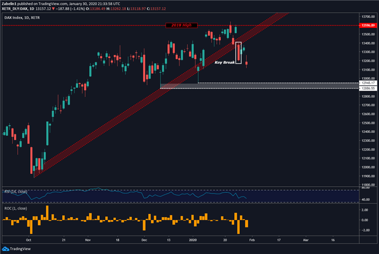The image size is (379, 254).
Task: Click the open value O:13186.49
Action: pyautogui.click(x=96, y=9)
